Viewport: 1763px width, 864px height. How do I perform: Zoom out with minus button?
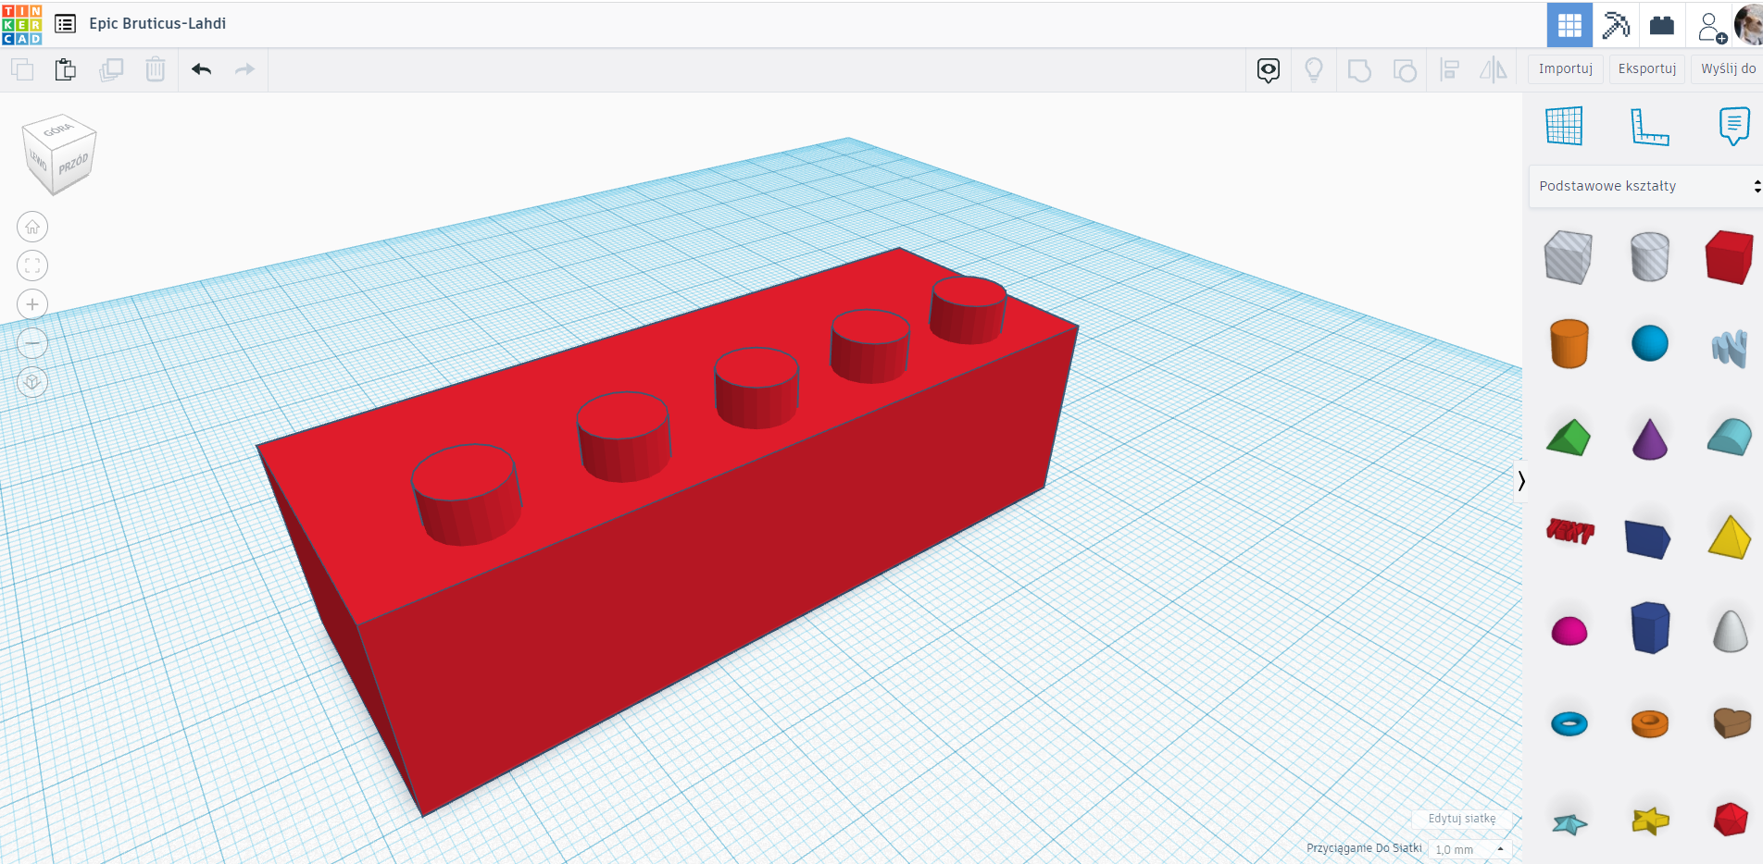pos(32,343)
